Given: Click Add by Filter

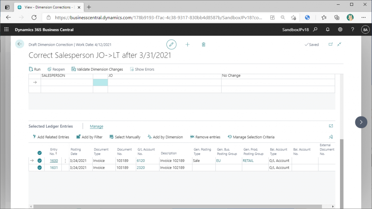Looking at the screenshot, I should (x=89, y=137).
